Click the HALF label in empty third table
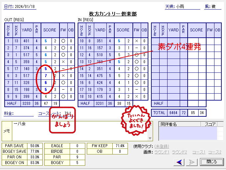The image size is (226, 170). [159, 104]
